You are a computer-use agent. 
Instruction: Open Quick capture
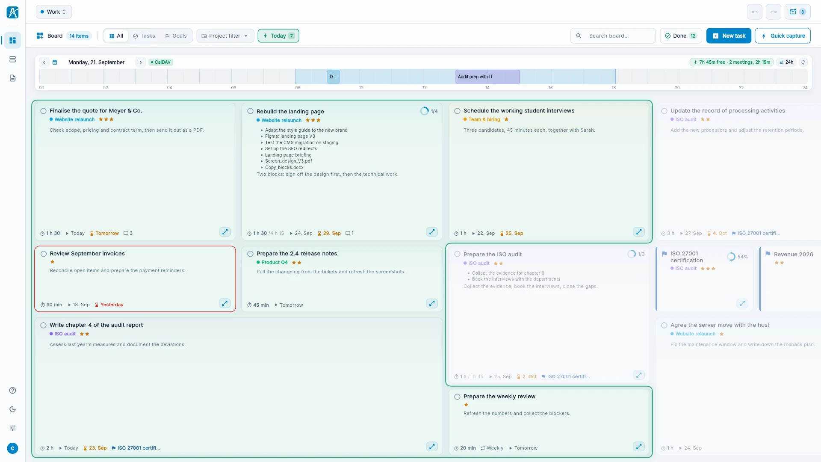[783, 36]
